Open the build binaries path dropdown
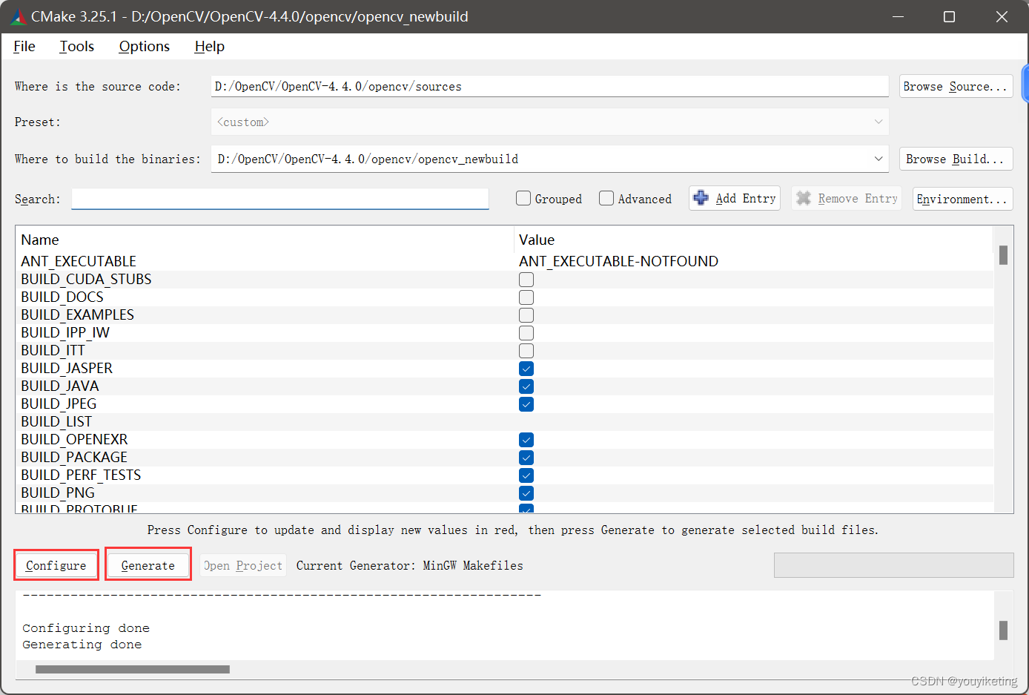1029x695 pixels. point(879,159)
